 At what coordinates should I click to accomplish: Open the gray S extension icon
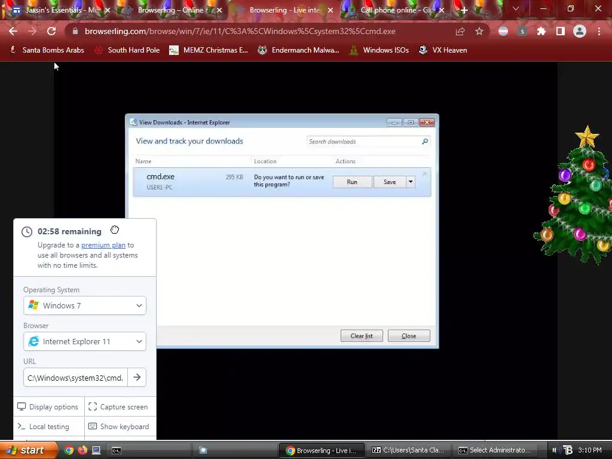point(522,31)
